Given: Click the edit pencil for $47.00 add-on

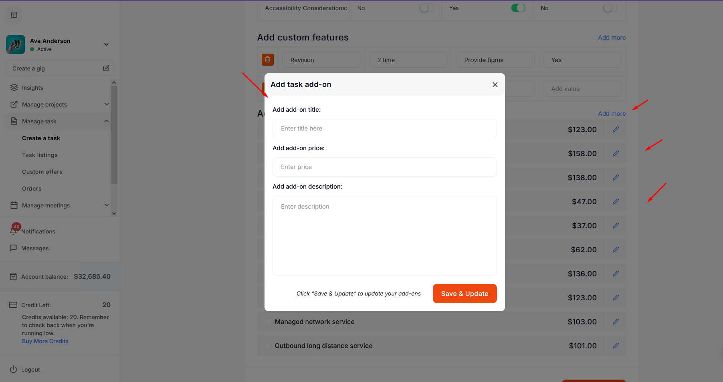Looking at the screenshot, I should click(616, 201).
